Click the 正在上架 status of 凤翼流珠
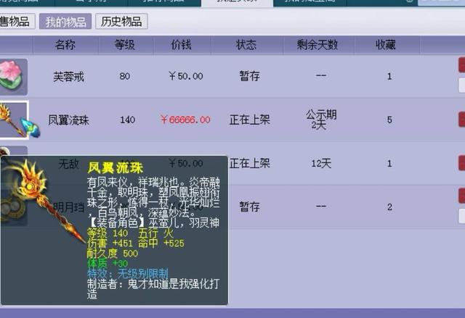The height and width of the screenshot is (318, 465). click(250, 120)
